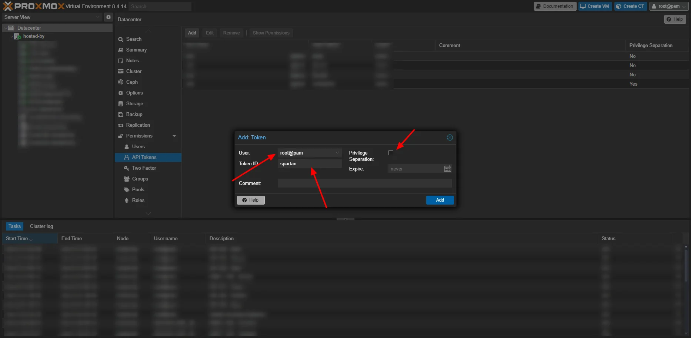Click the Pools tags icon
Viewport: 691px width, 338px height.
127,190
